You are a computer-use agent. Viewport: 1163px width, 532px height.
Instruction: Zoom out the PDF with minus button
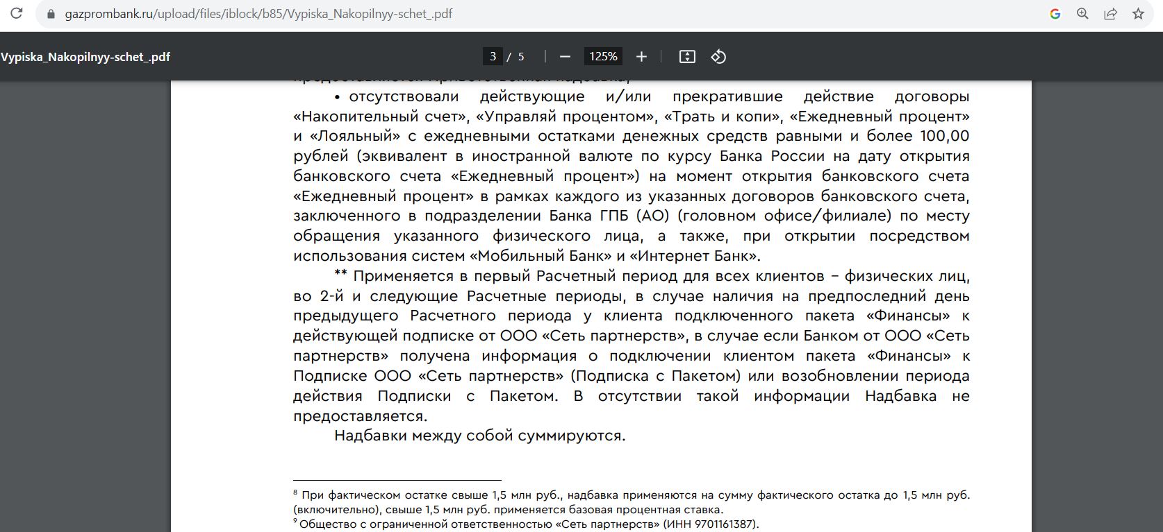pos(565,56)
